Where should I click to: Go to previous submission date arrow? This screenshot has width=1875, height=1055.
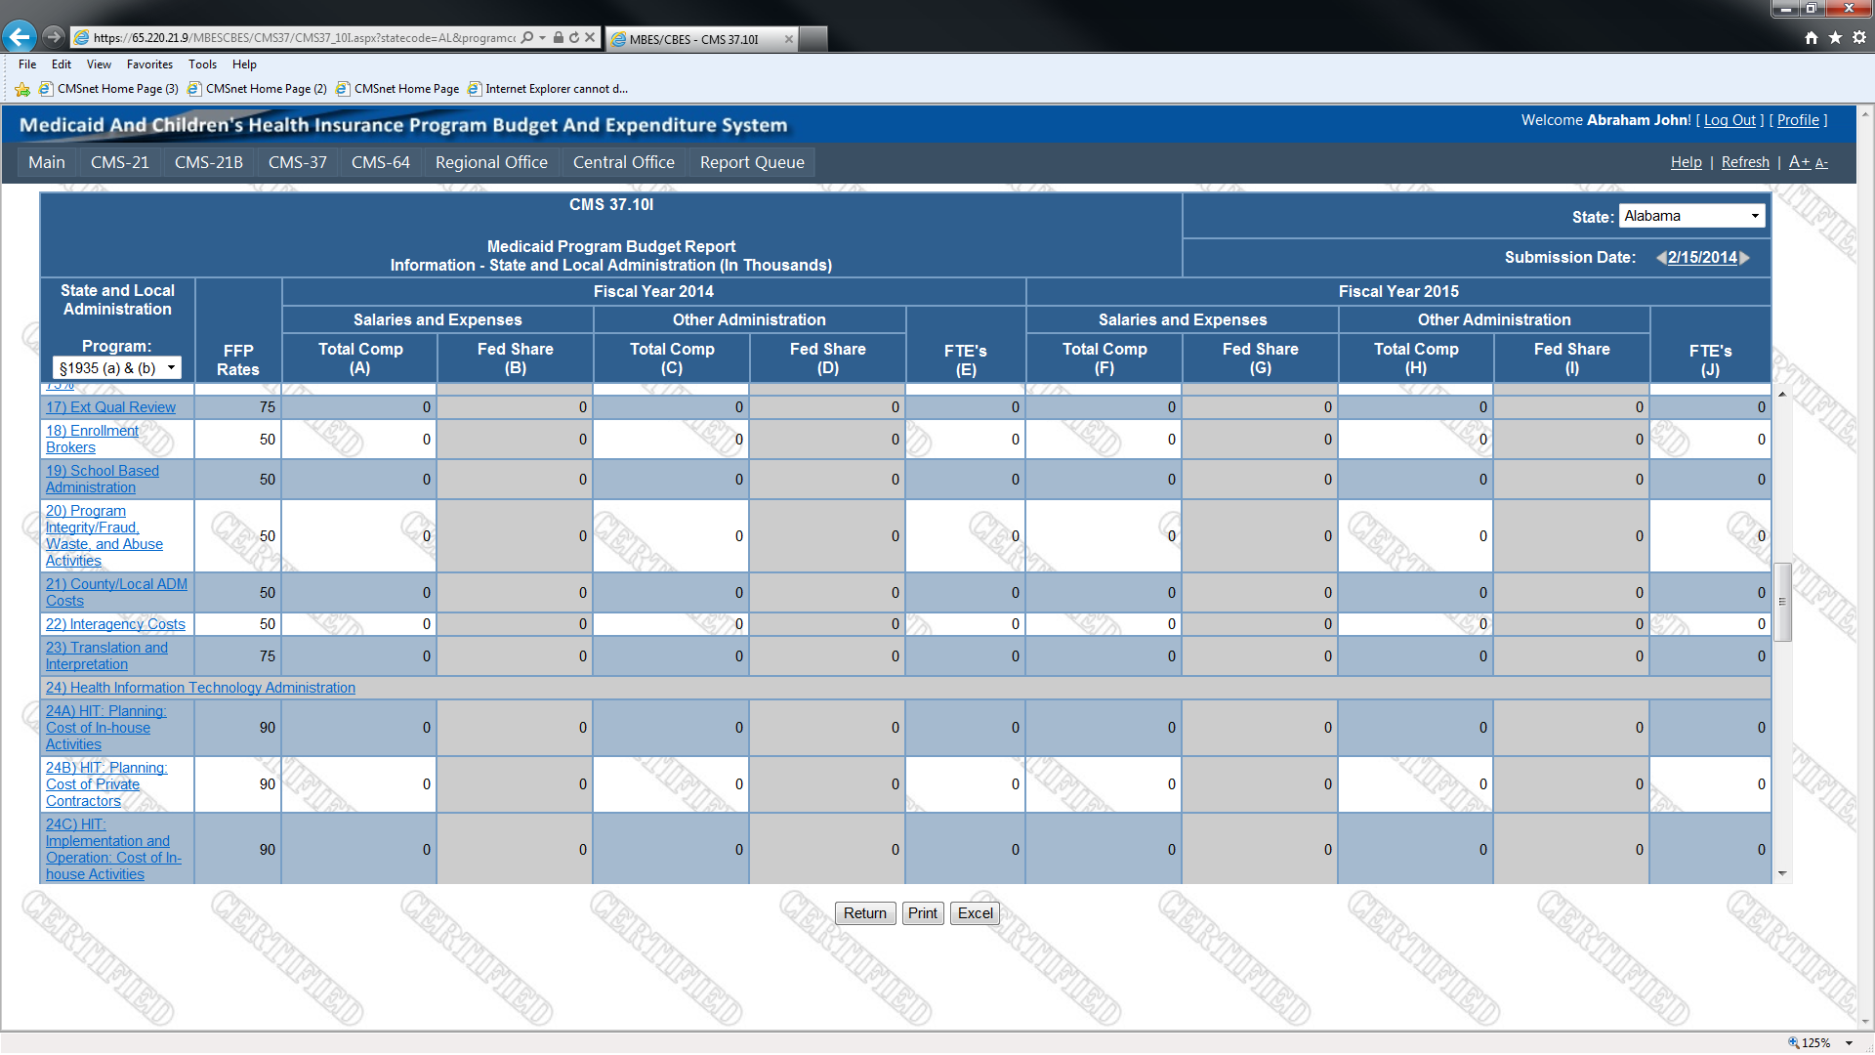tap(1660, 258)
